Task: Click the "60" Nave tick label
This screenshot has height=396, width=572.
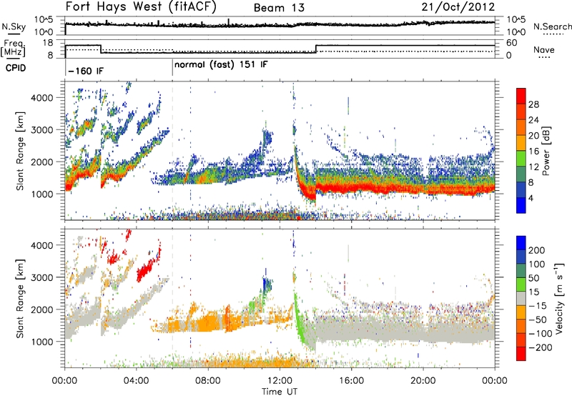Action: coord(511,43)
